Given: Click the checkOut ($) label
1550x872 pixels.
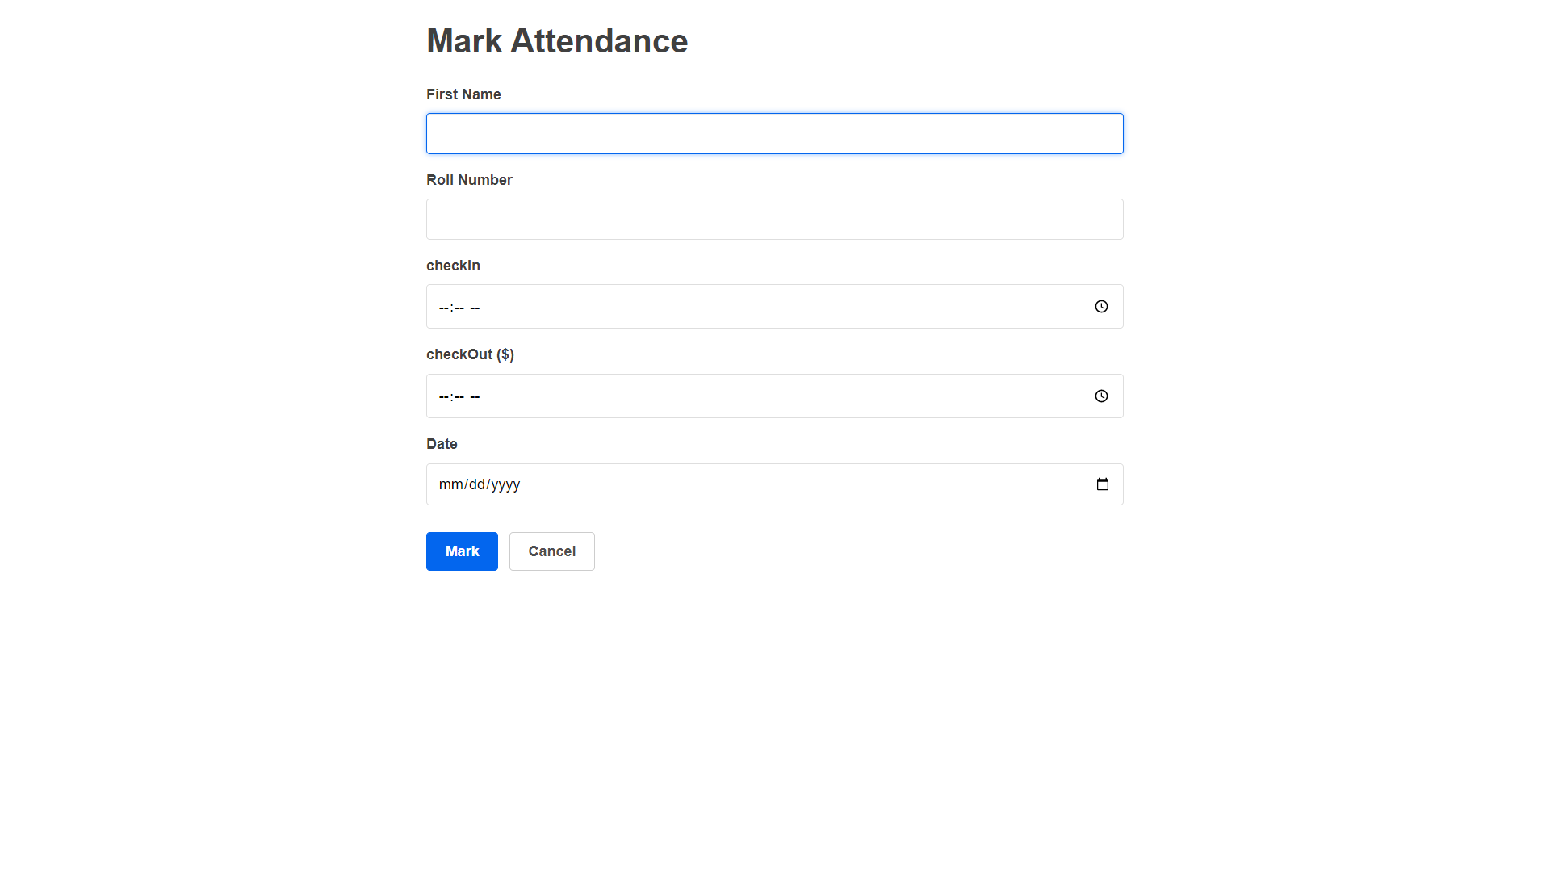Looking at the screenshot, I should (x=470, y=354).
